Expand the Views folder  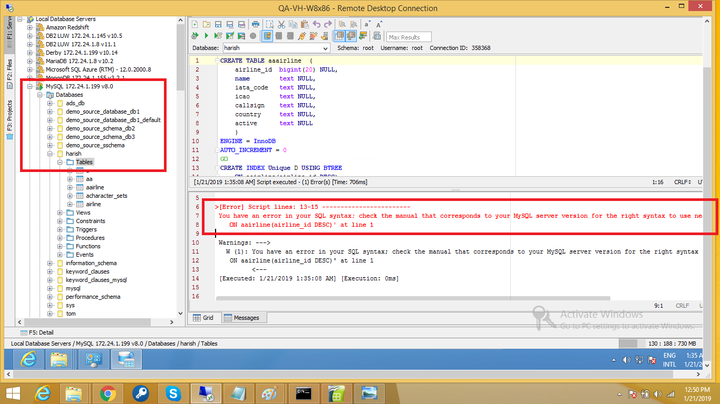coord(60,213)
